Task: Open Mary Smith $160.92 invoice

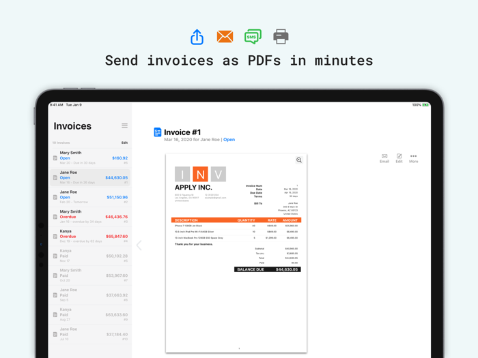Action: (90, 158)
